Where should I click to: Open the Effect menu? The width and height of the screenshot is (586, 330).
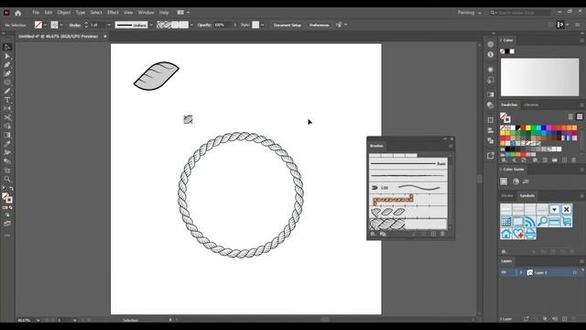113,12
